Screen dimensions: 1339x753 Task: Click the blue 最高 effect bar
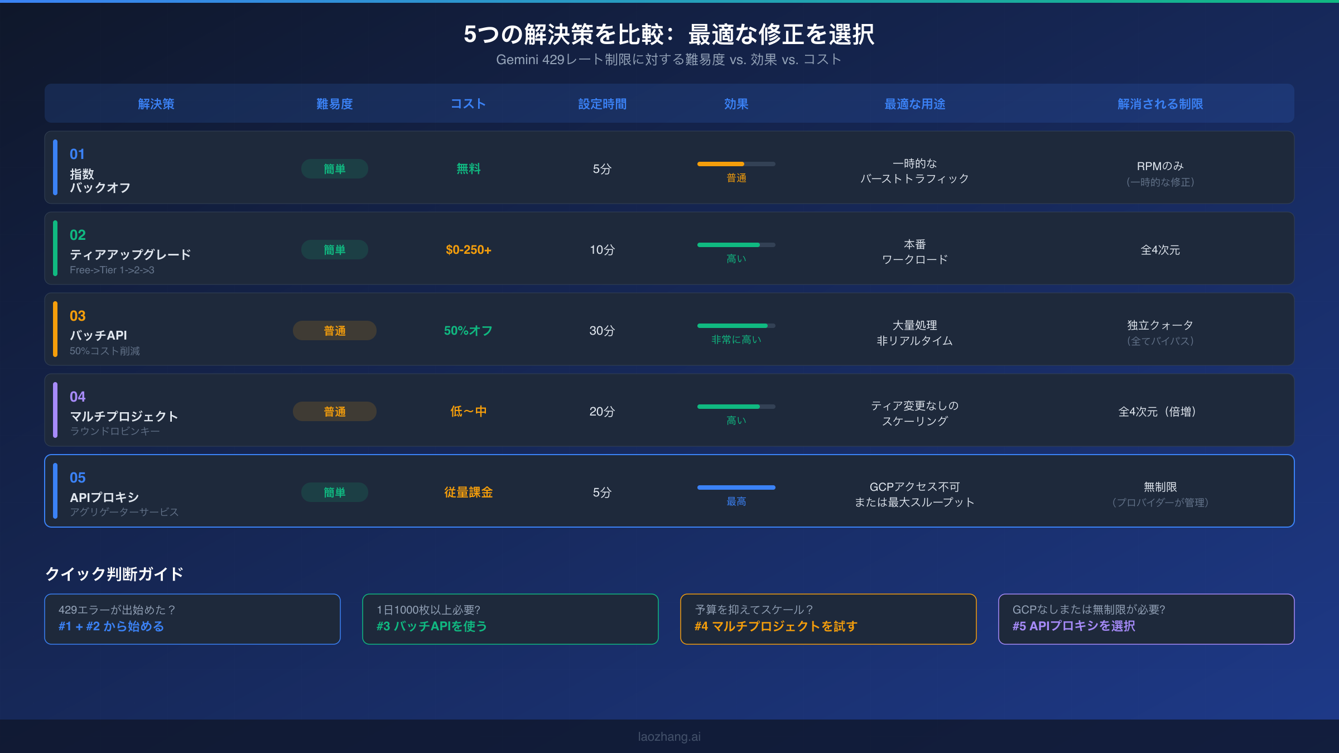coord(736,487)
